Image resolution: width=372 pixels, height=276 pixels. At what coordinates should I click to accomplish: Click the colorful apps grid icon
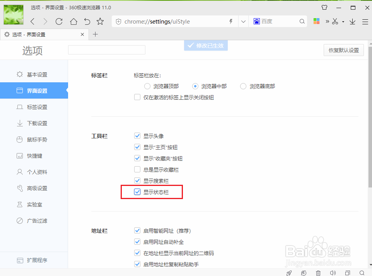click(x=316, y=21)
